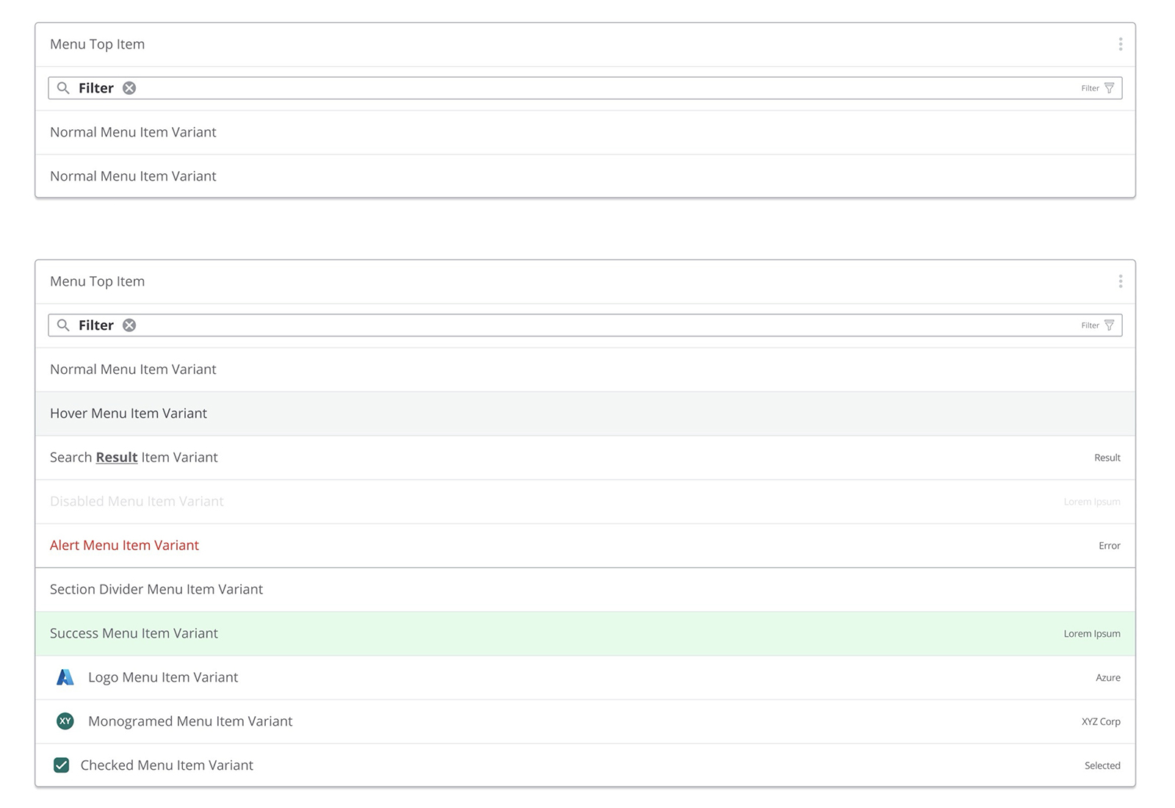1175x808 pixels.
Task: Click search magnifier in bottom panel
Action: coord(63,325)
